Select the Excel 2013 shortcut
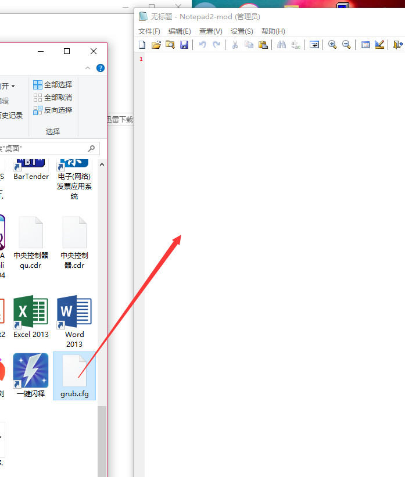 pyautogui.click(x=31, y=317)
